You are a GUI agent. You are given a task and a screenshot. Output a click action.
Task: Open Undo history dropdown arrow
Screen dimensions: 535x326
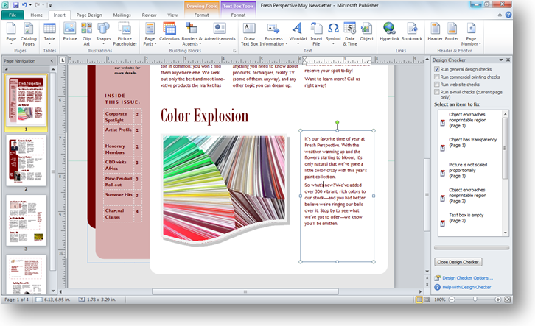[x=30, y=5]
